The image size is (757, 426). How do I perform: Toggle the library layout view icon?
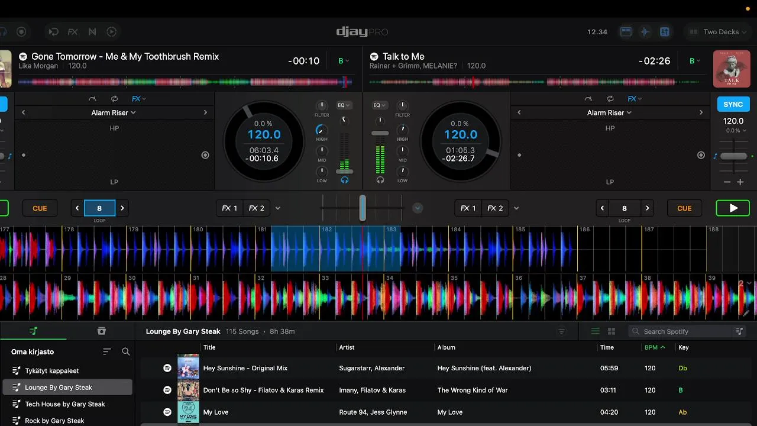[626, 32]
